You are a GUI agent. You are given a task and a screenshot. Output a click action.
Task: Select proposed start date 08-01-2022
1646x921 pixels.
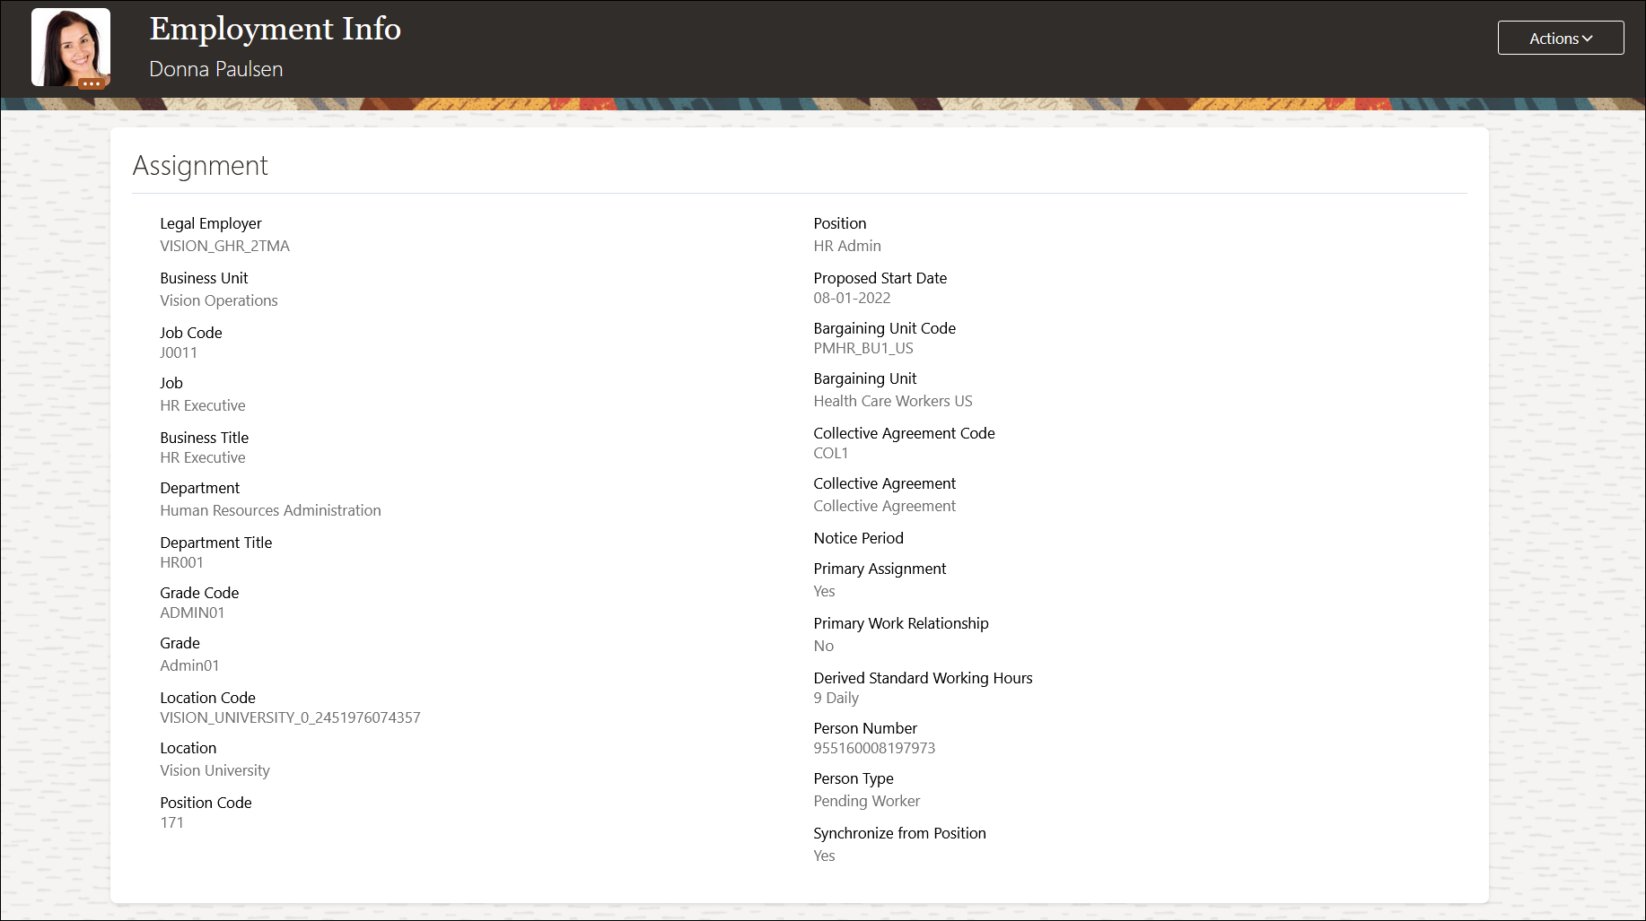pos(852,298)
